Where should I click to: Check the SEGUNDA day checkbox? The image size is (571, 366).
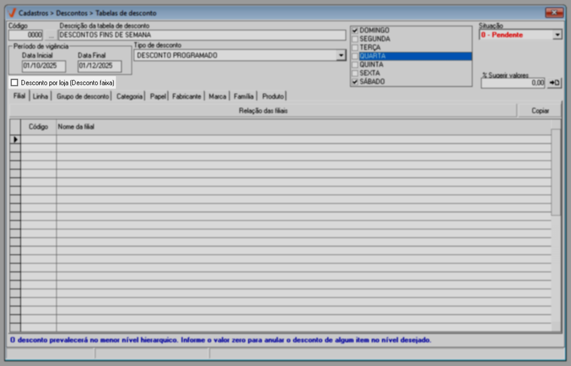pyautogui.click(x=355, y=39)
